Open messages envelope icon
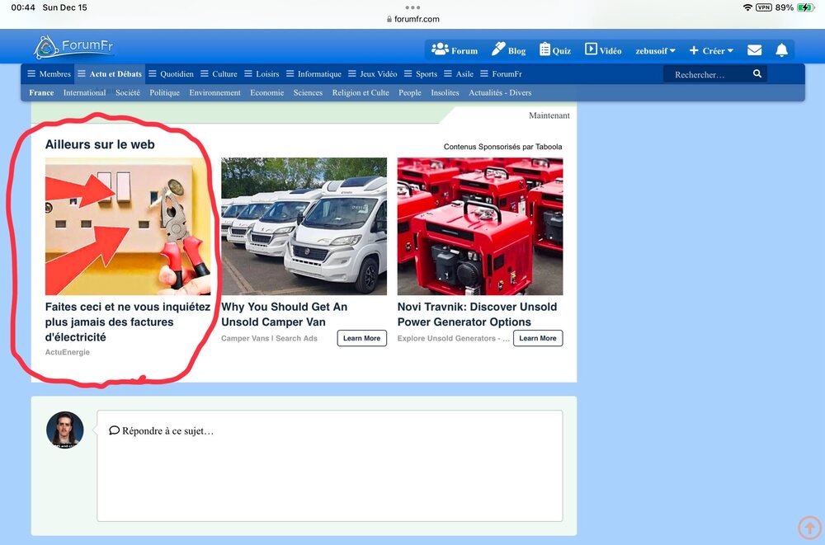825x545 pixels. point(754,50)
